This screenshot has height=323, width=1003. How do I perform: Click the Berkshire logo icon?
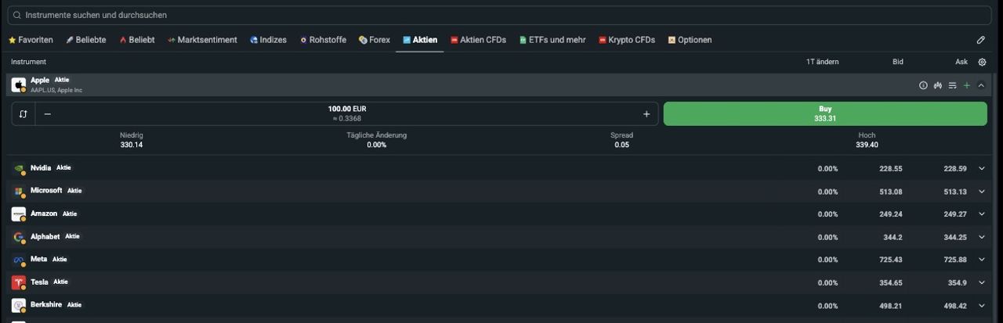(x=19, y=305)
